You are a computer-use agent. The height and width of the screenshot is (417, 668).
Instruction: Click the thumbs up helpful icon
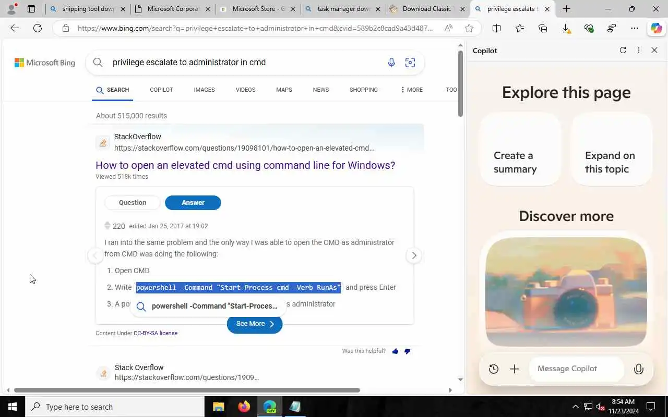tap(395, 351)
